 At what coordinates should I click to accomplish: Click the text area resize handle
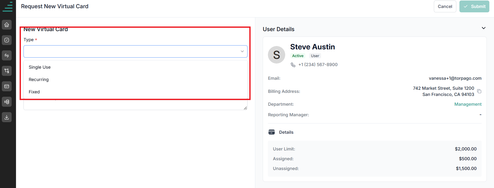click(245, 108)
